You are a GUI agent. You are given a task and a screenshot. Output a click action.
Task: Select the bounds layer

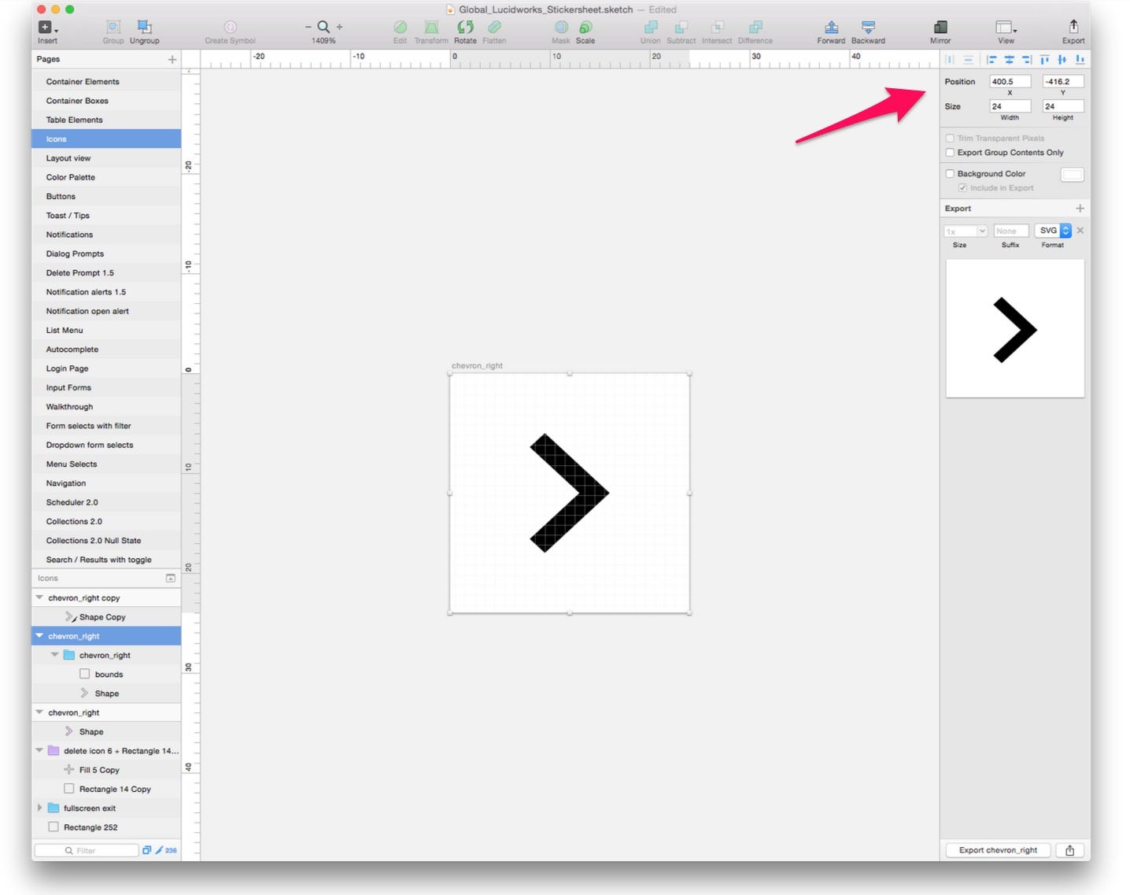pyautogui.click(x=106, y=675)
